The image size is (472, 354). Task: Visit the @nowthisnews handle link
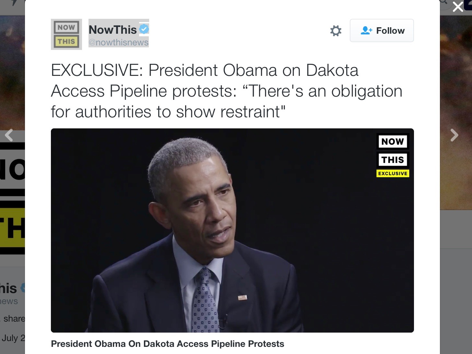click(x=118, y=42)
